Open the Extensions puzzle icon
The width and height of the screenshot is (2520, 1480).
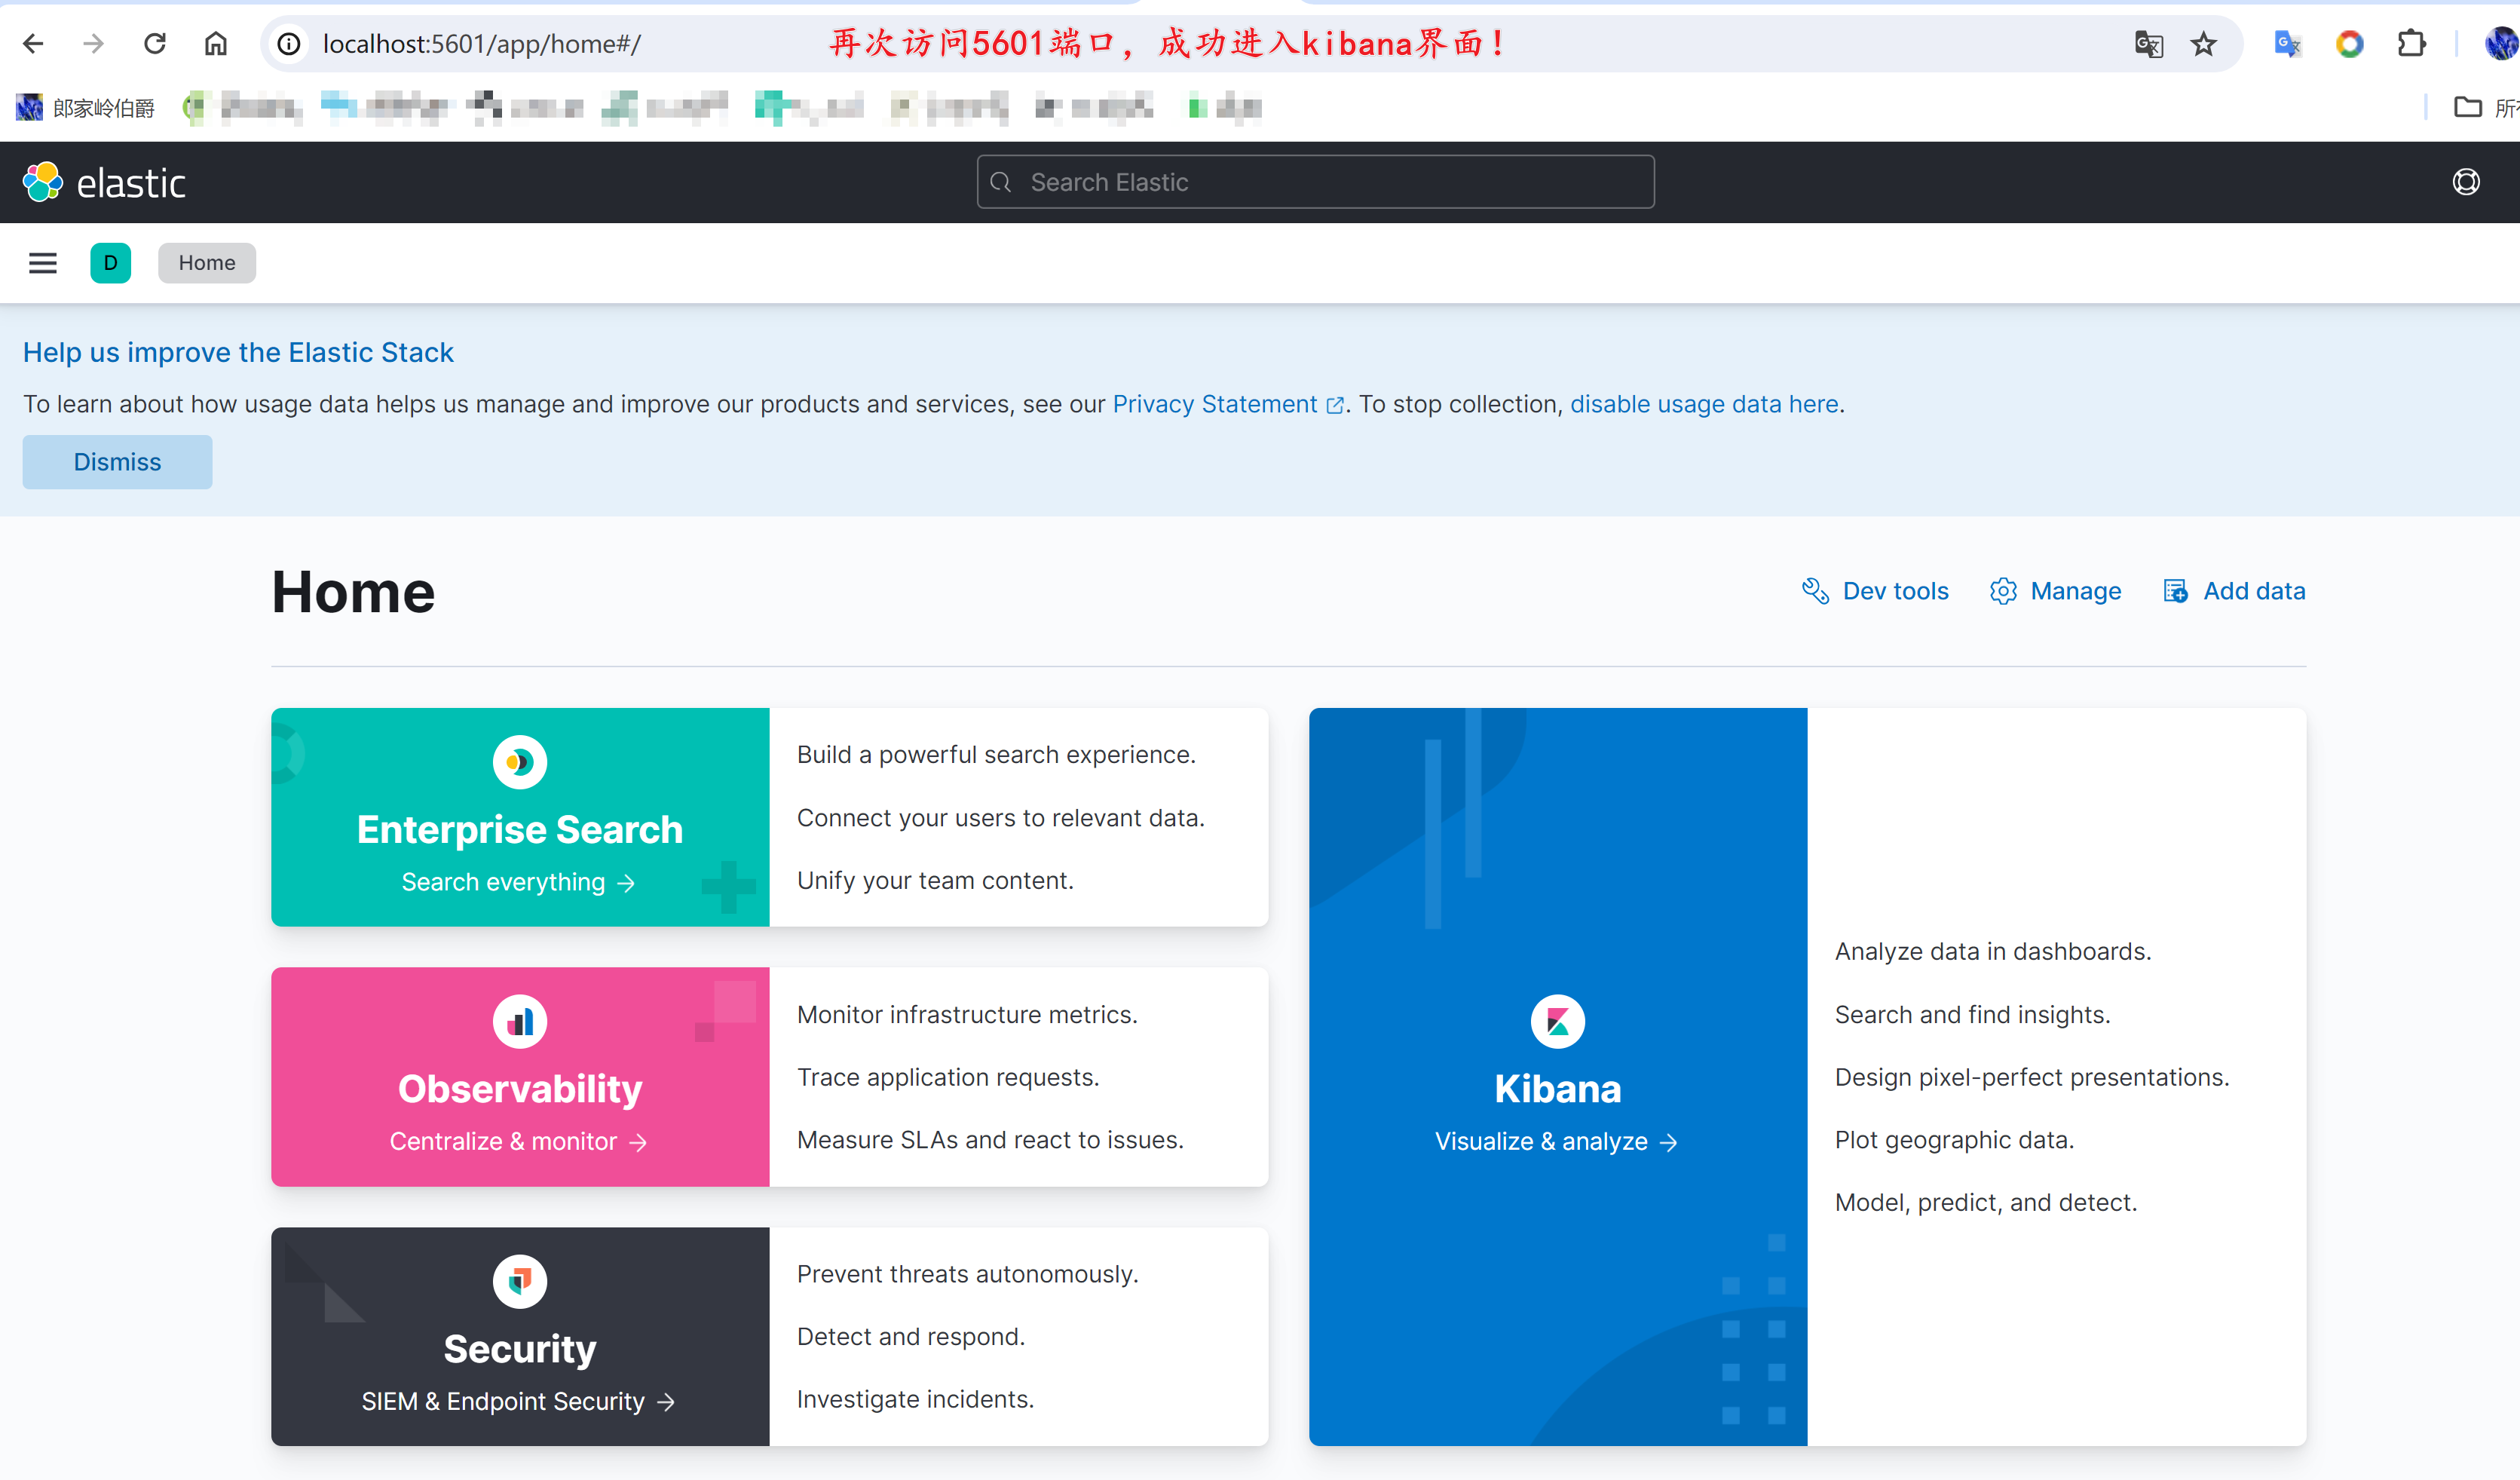click(x=2411, y=44)
